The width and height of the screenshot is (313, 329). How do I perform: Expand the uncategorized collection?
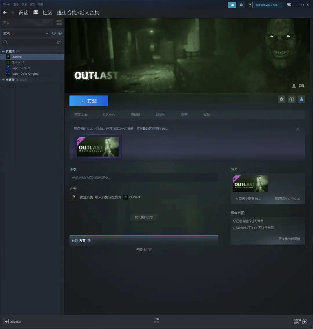click(x=3, y=80)
